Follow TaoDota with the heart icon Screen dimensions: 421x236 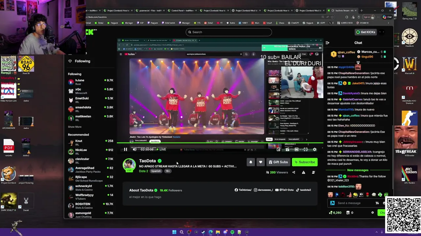click(260, 162)
